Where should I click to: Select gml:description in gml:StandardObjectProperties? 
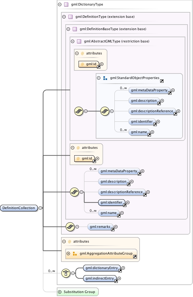pyautogui.click(x=144, y=101)
